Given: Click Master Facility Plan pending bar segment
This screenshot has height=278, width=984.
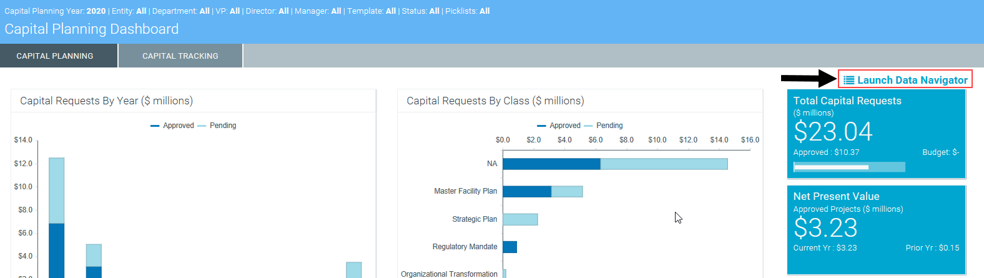Looking at the screenshot, I should tap(567, 191).
